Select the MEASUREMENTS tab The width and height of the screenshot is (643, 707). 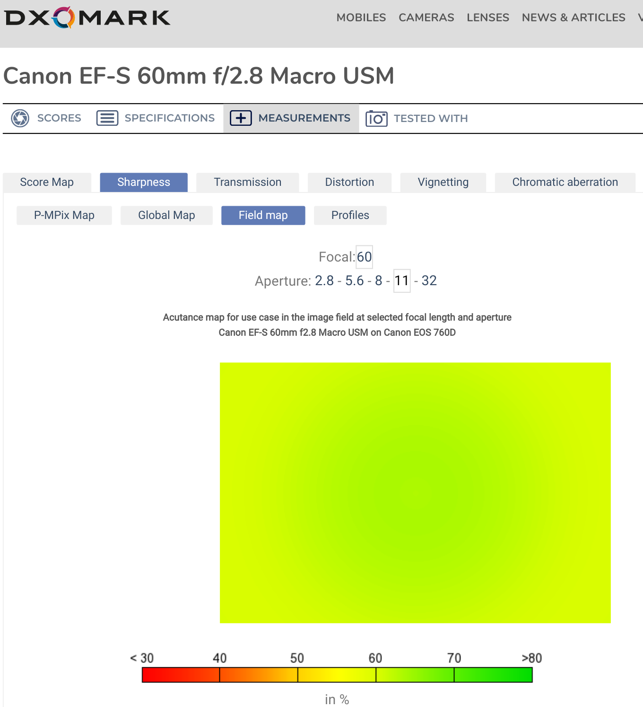click(291, 118)
